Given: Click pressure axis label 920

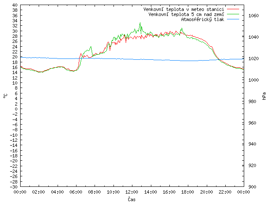Looking at the screenshot, I should pyautogui.click(x=252, y=165).
